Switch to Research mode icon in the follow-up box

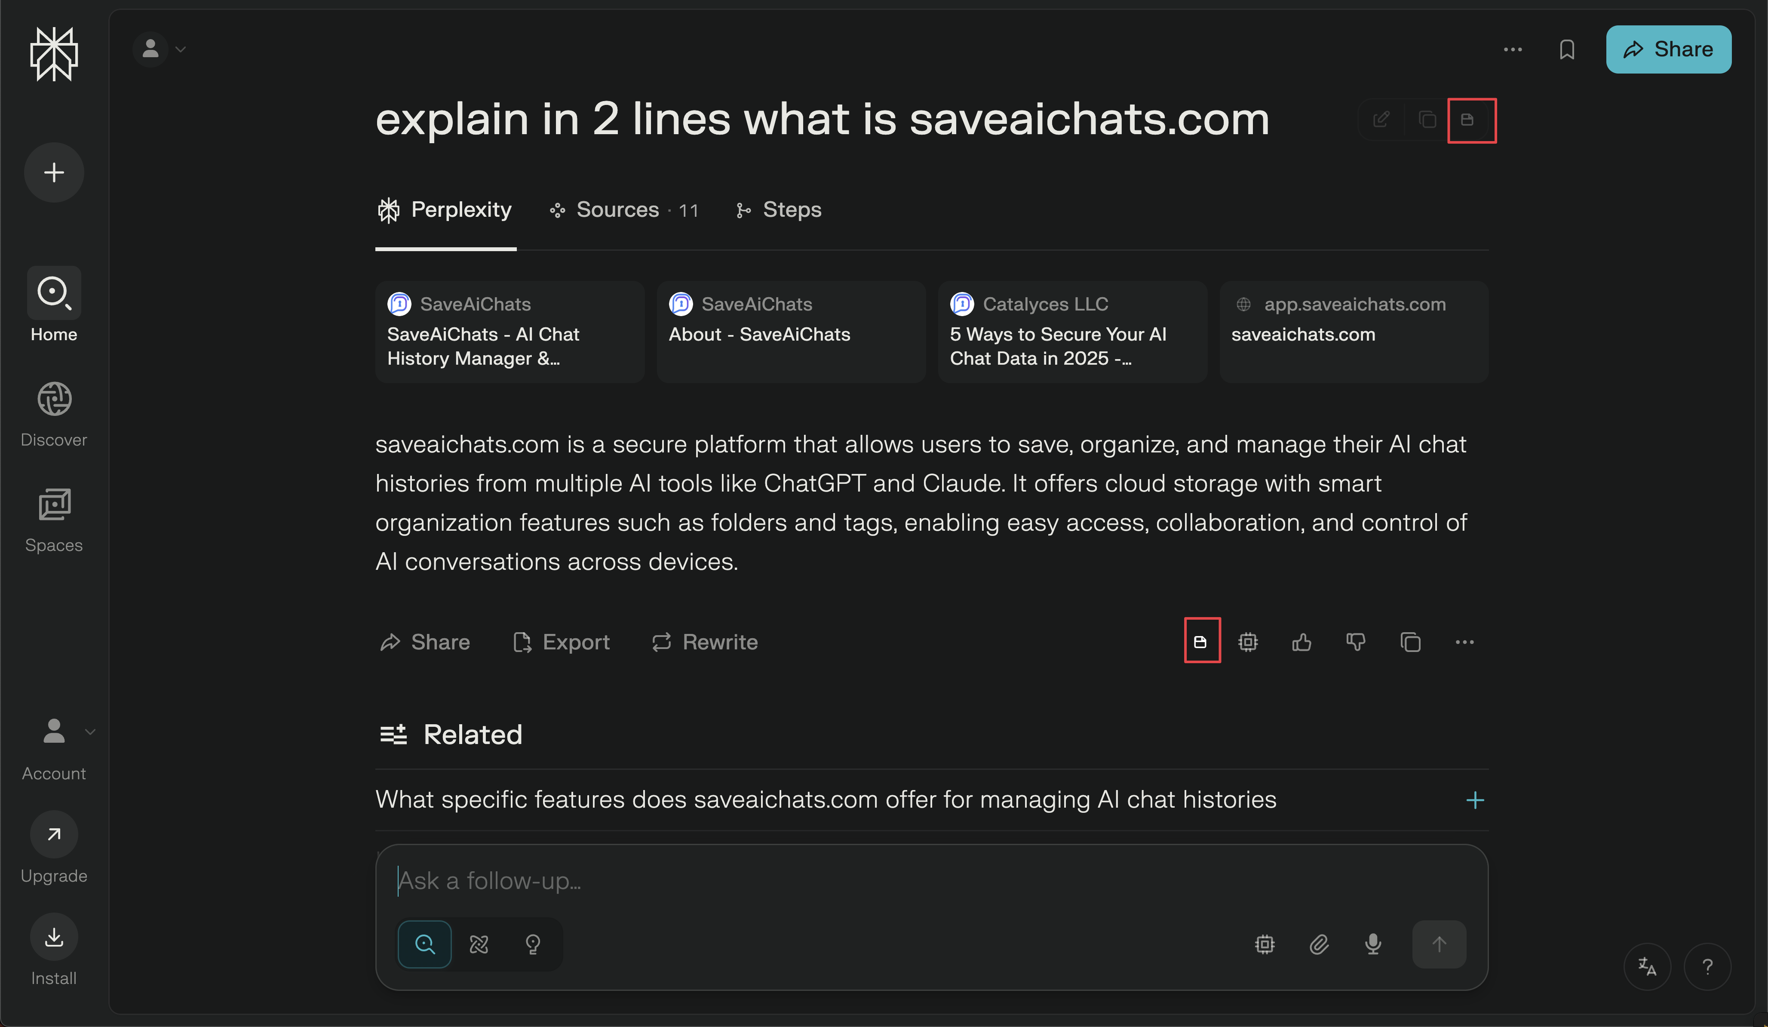tap(479, 944)
